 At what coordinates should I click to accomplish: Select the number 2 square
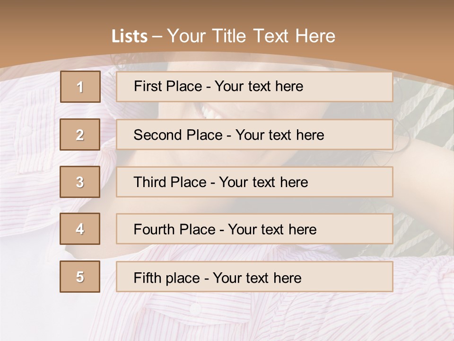click(x=80, y=135)
